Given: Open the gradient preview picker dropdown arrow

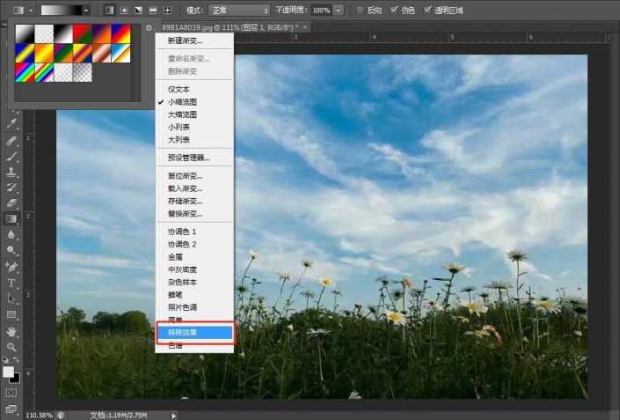Looking at the screenshot, I should pyautogui.click(x=86, y=10).
